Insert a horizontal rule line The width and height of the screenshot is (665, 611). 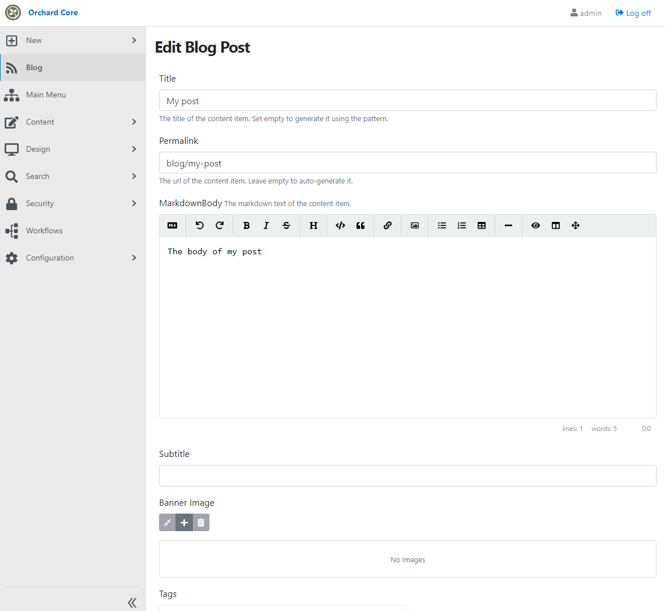tap(508, 225)
